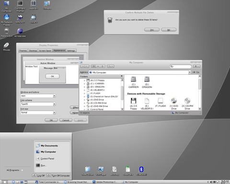Image resolution: width=230 pixels, height=184 pixels.
Task: Click the search field in My Computer
Action: click(x=181, y=66)
